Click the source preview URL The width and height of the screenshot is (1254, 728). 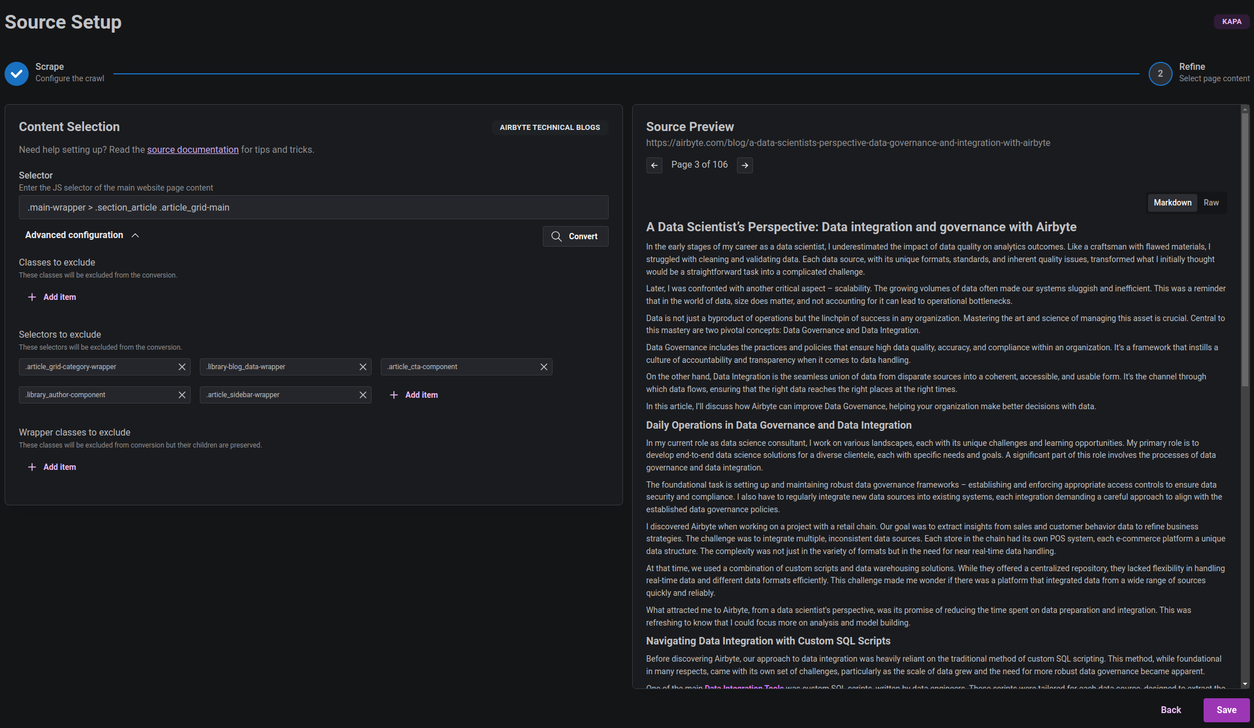pyautogui.click(x=848, y=143)
